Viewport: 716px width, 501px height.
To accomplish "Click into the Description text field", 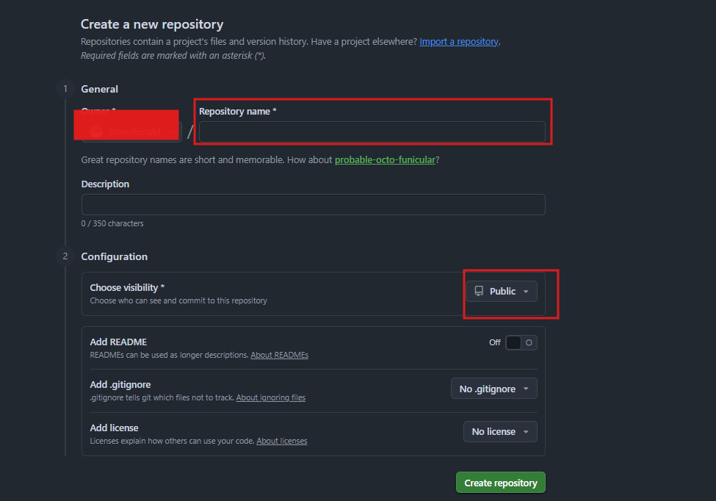I will pos(313,204).
